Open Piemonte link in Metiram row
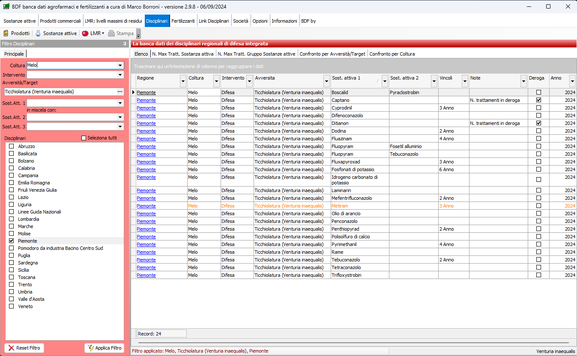Image resolution: width=577 pixels, height=356 pixels. click(x=146, y=206)
